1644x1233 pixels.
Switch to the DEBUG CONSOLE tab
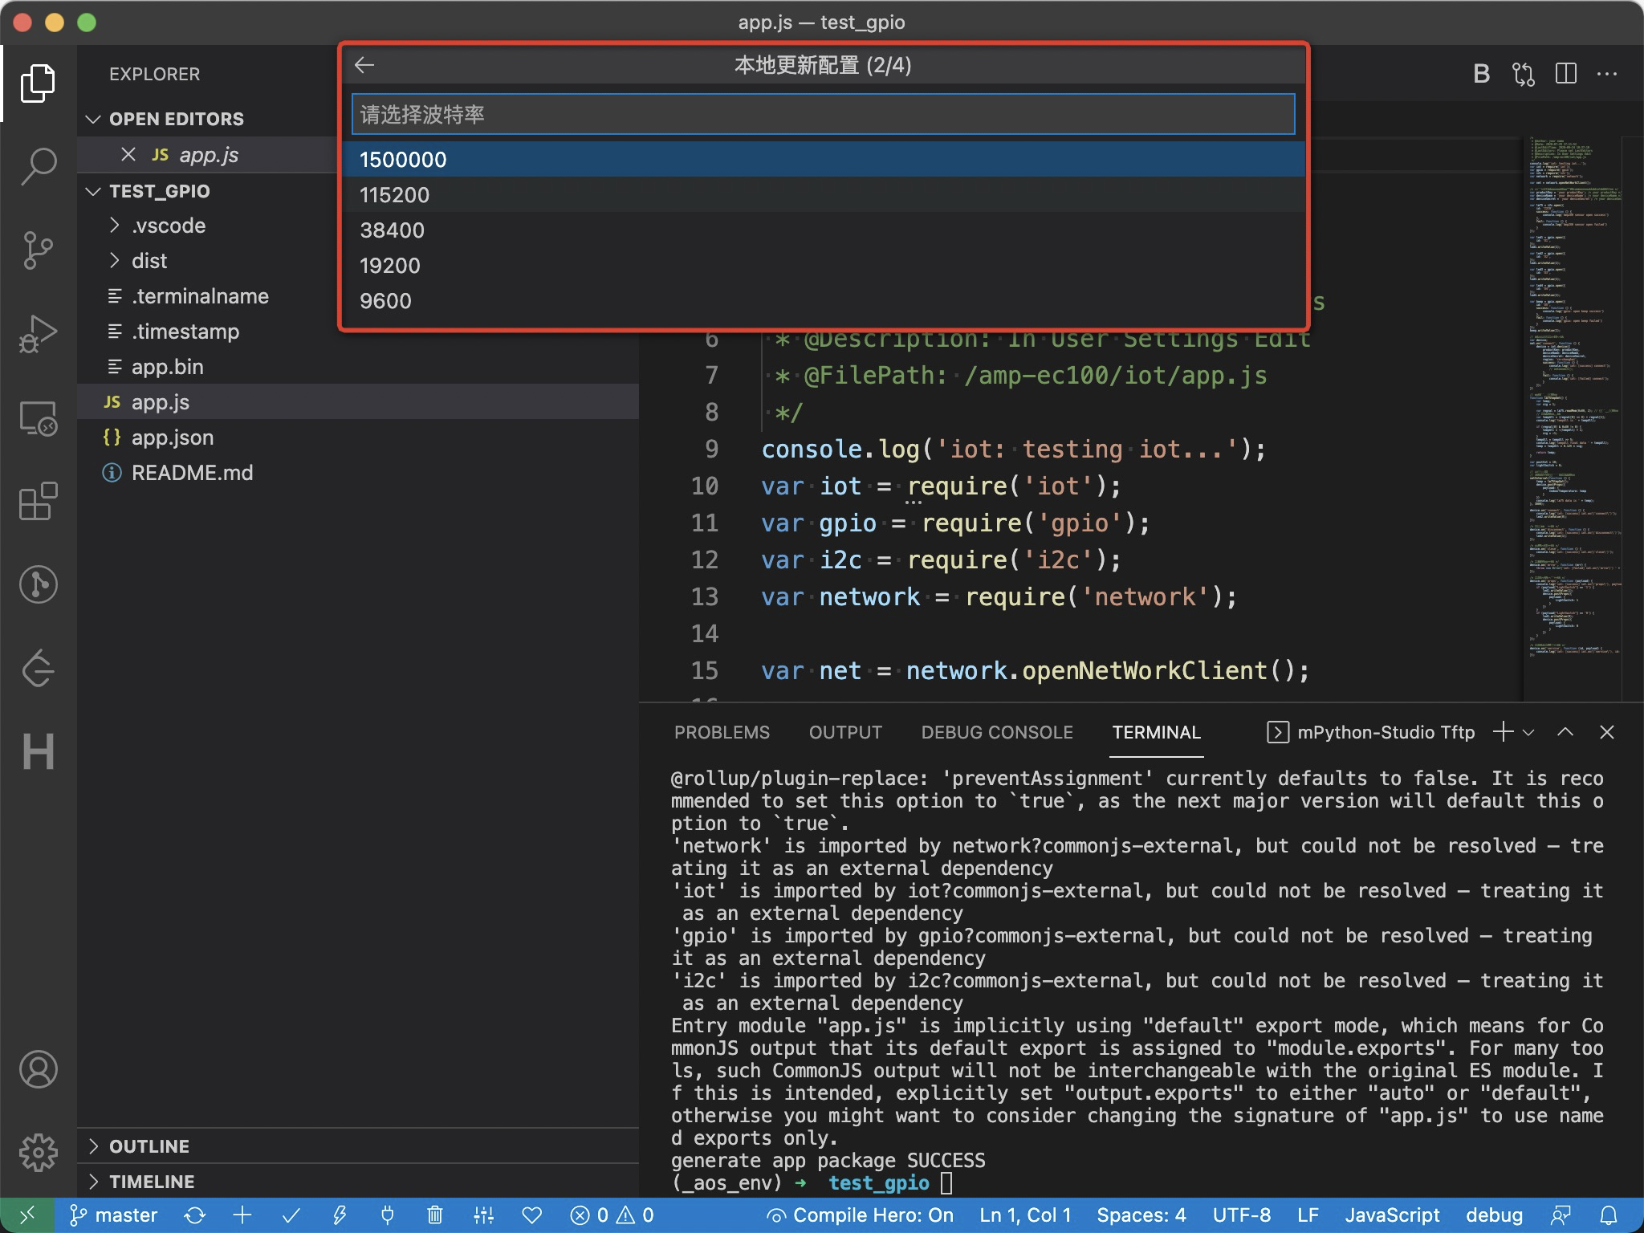[997, 732]
